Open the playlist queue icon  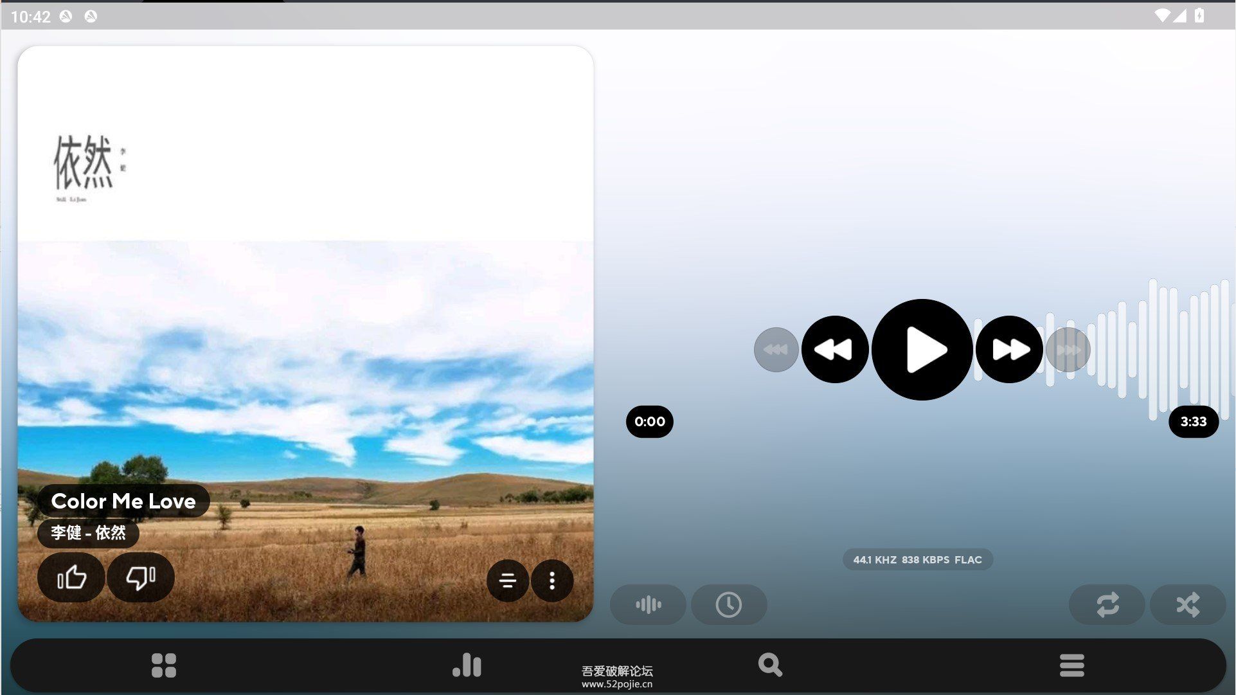point(508,581)
